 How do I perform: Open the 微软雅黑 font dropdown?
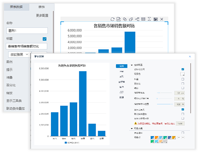(19, 54)
